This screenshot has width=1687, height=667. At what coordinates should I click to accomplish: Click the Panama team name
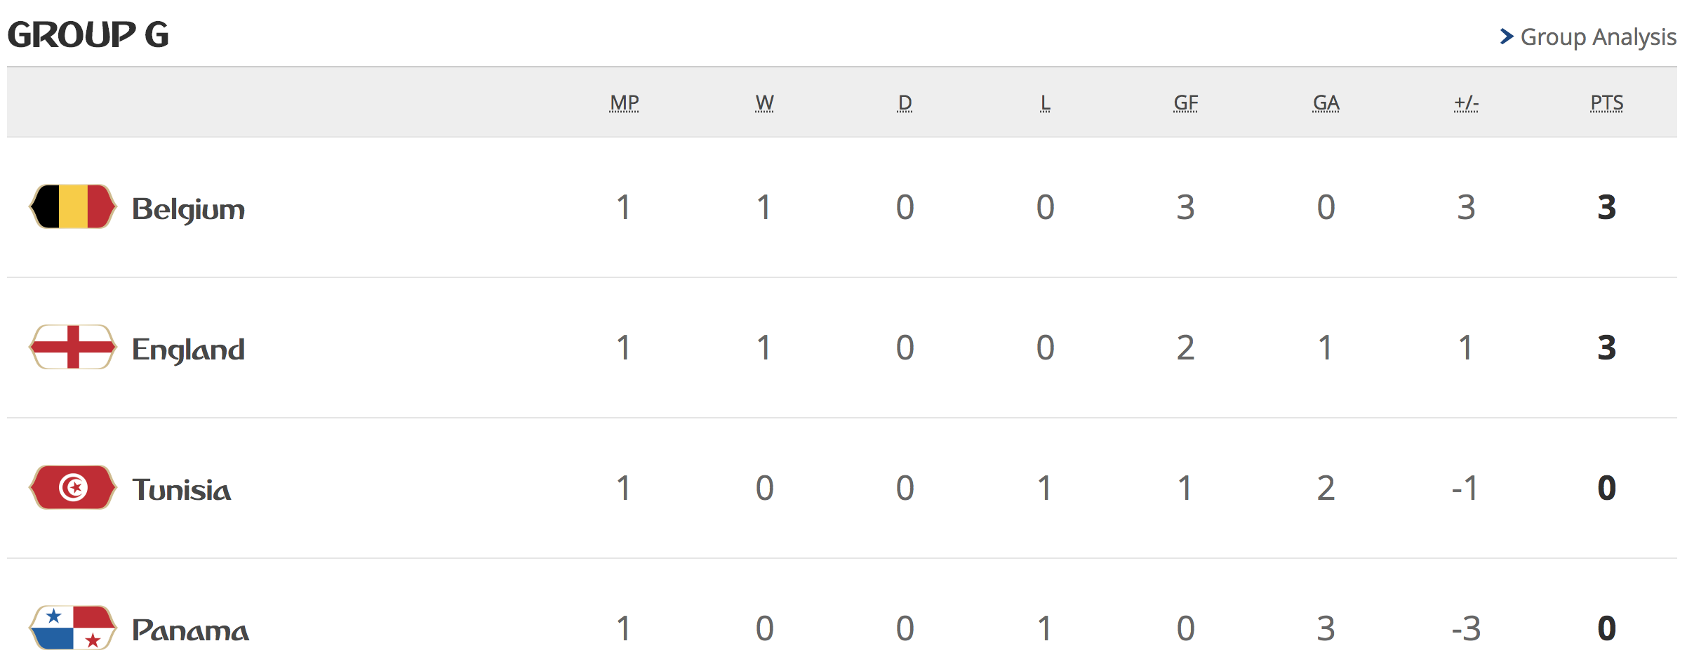pyautogui.click(x=189, y=631)
